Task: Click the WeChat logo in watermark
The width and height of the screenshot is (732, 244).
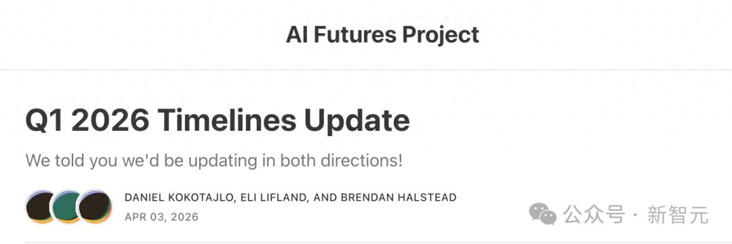Action: pos(542,213)
